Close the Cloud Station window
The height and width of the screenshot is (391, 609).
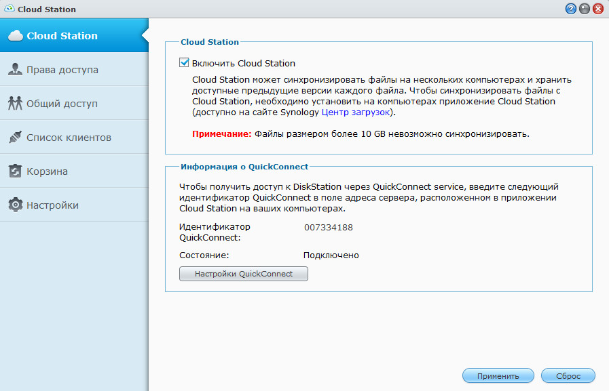point(598,9)
